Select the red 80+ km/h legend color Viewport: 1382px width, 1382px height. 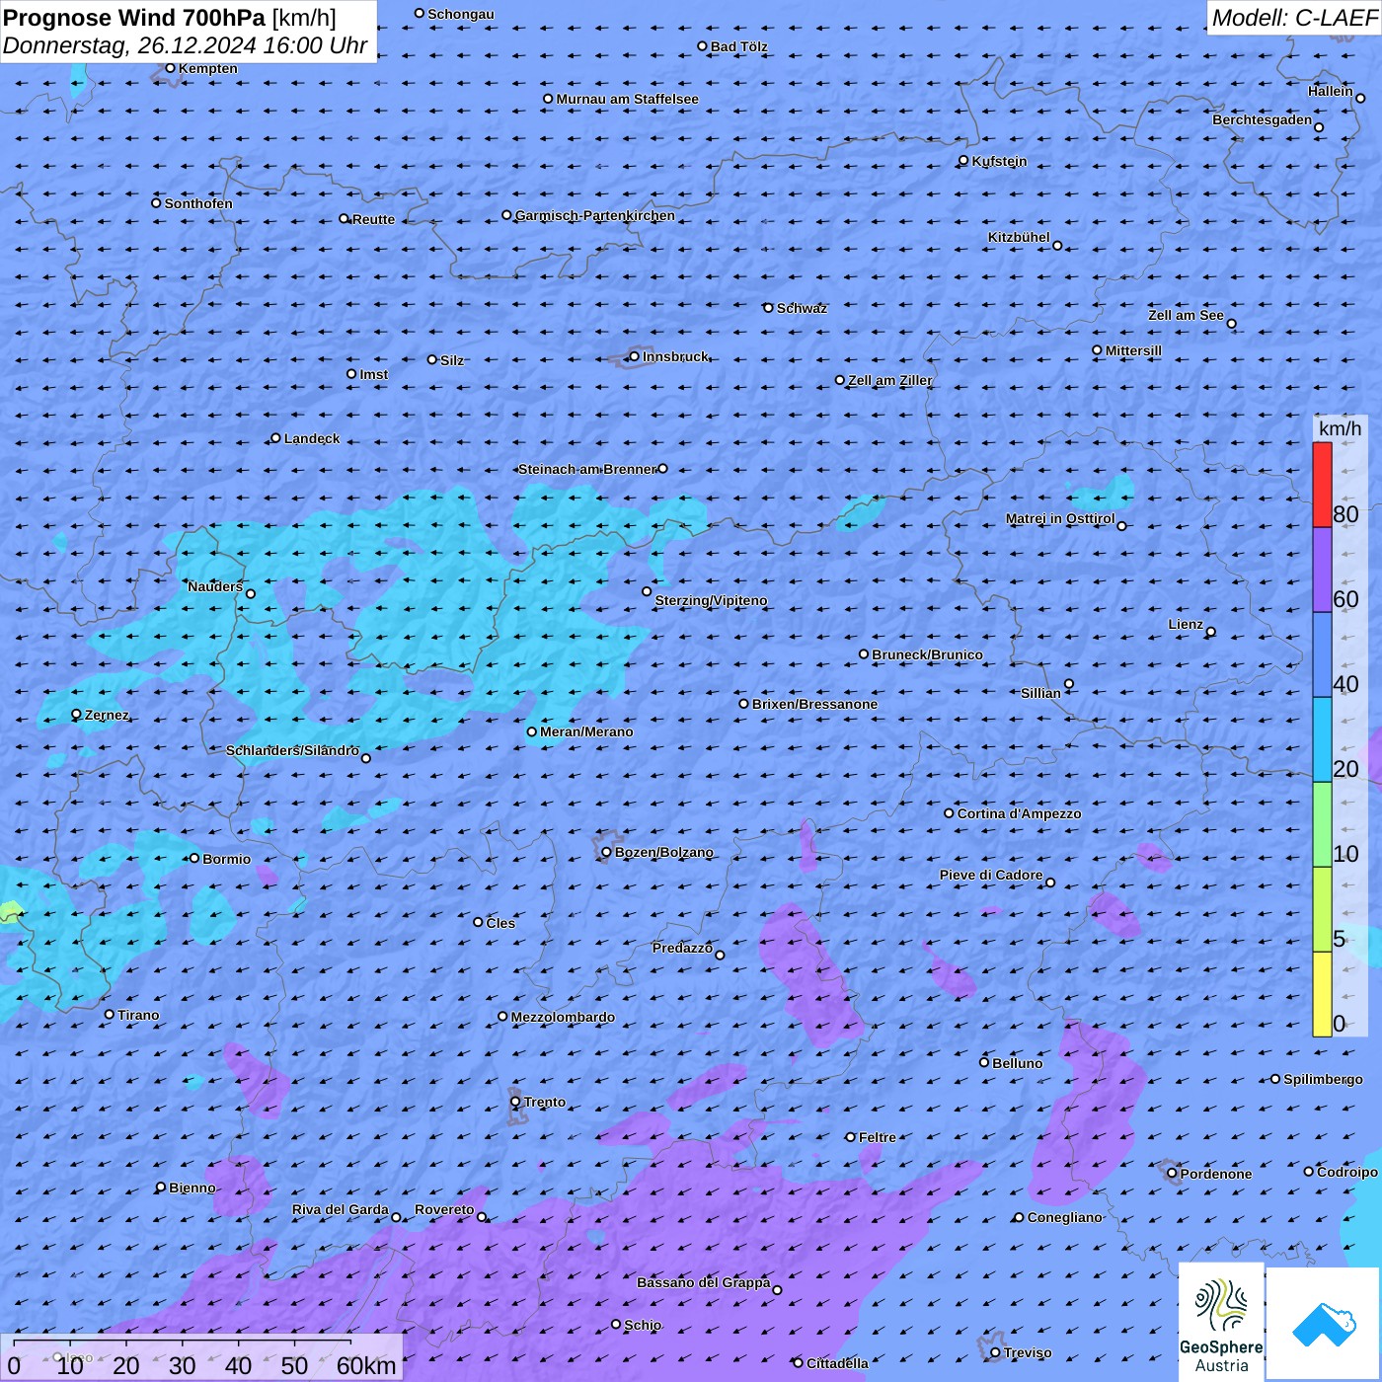1322,485
